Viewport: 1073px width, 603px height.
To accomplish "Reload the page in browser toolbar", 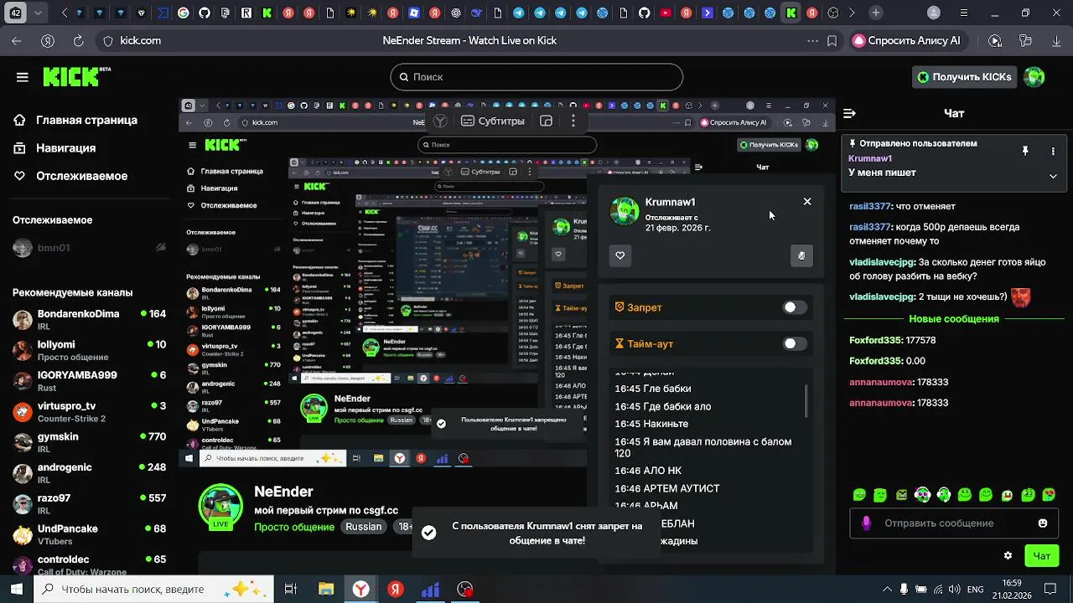I will click(x=78, y=40).
